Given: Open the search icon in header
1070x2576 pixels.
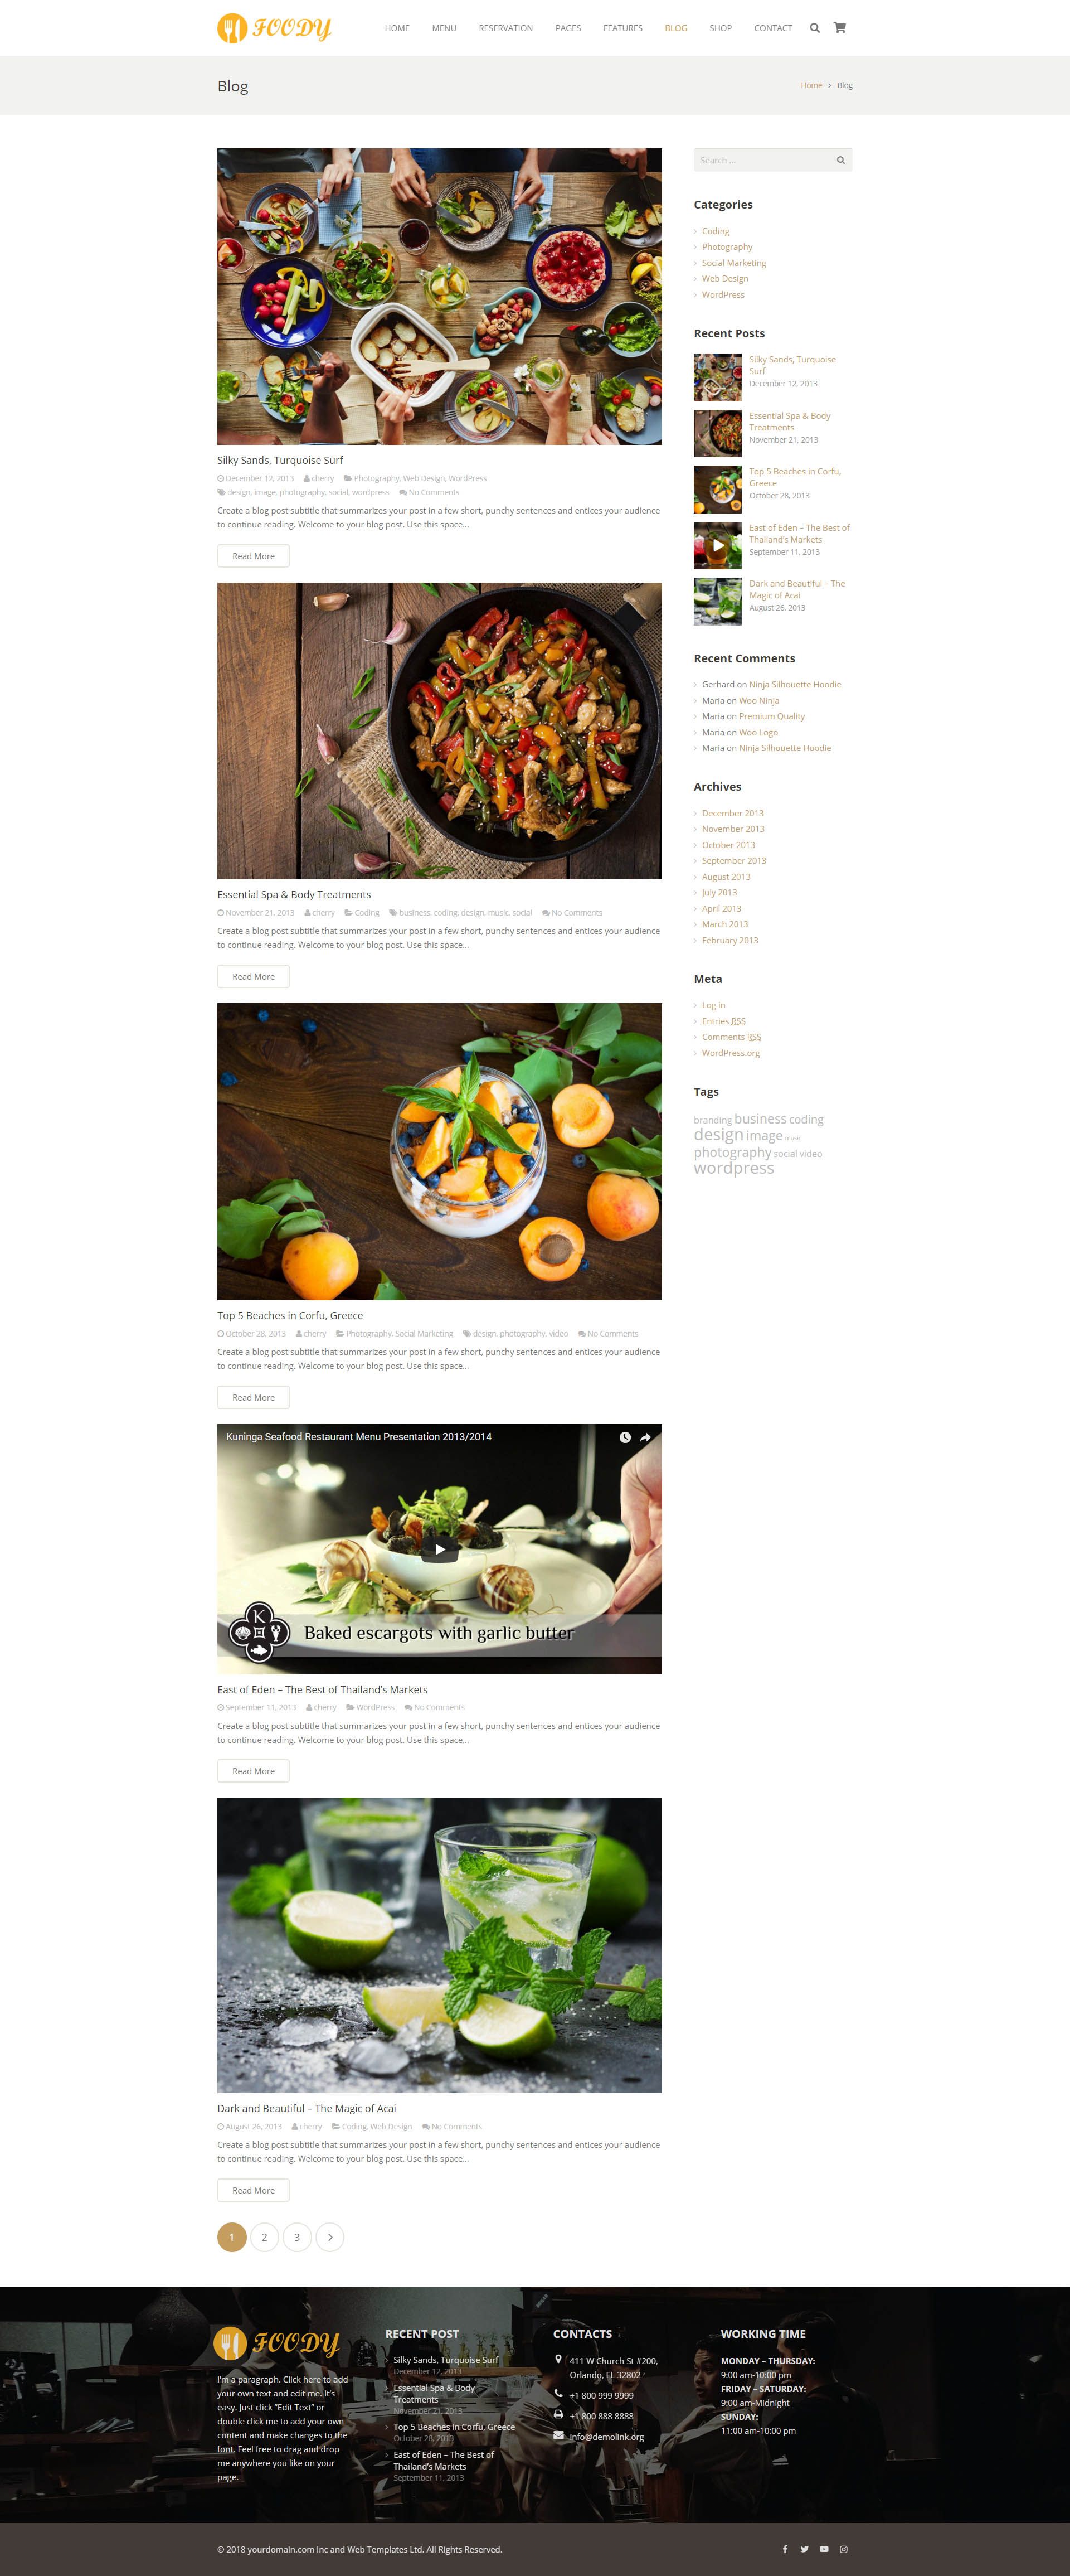Looking at the screenshot, I should tap(814, 28).
